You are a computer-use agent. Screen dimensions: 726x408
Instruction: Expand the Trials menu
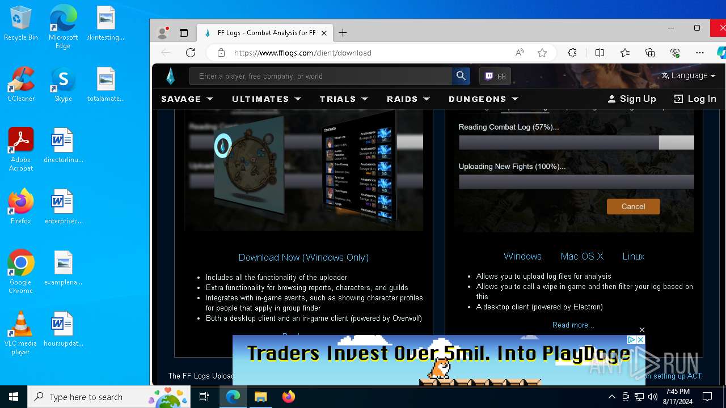344,99
